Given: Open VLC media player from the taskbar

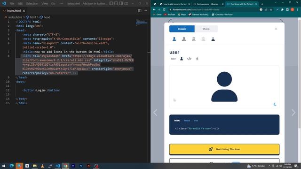Looking at the screenshot, I should [42, 166].
